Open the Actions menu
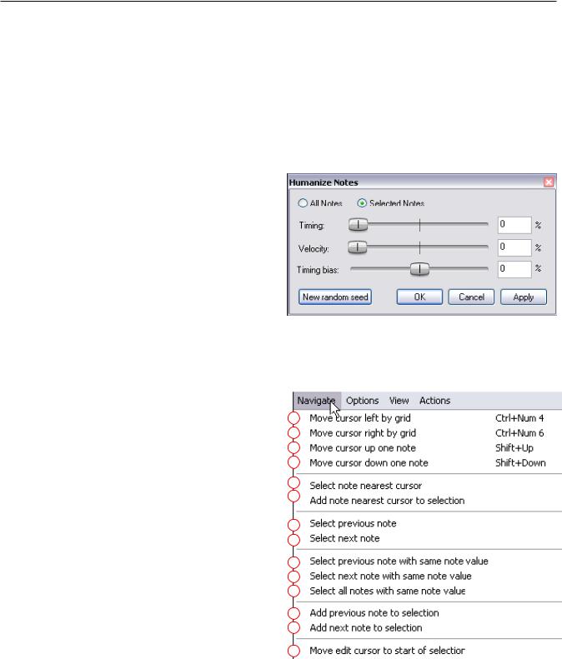Image resolution: width=562 pixels, height=659 pixels. pos(434,401)
